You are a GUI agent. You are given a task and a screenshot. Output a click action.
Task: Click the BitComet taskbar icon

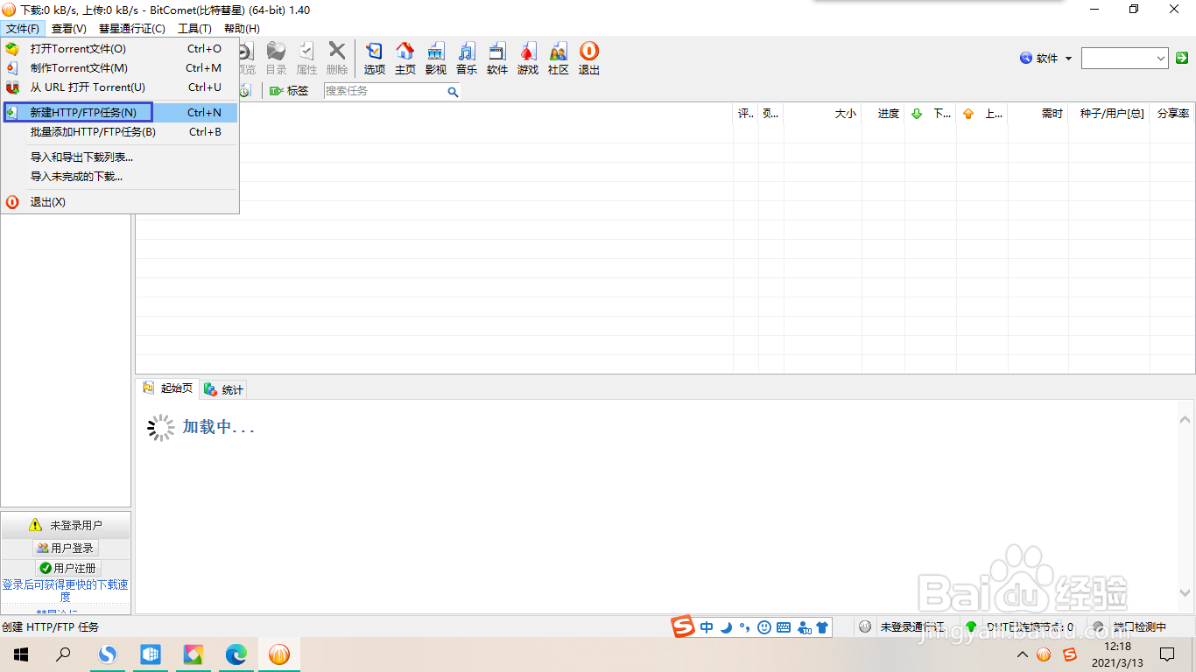(x=279, y=654)
